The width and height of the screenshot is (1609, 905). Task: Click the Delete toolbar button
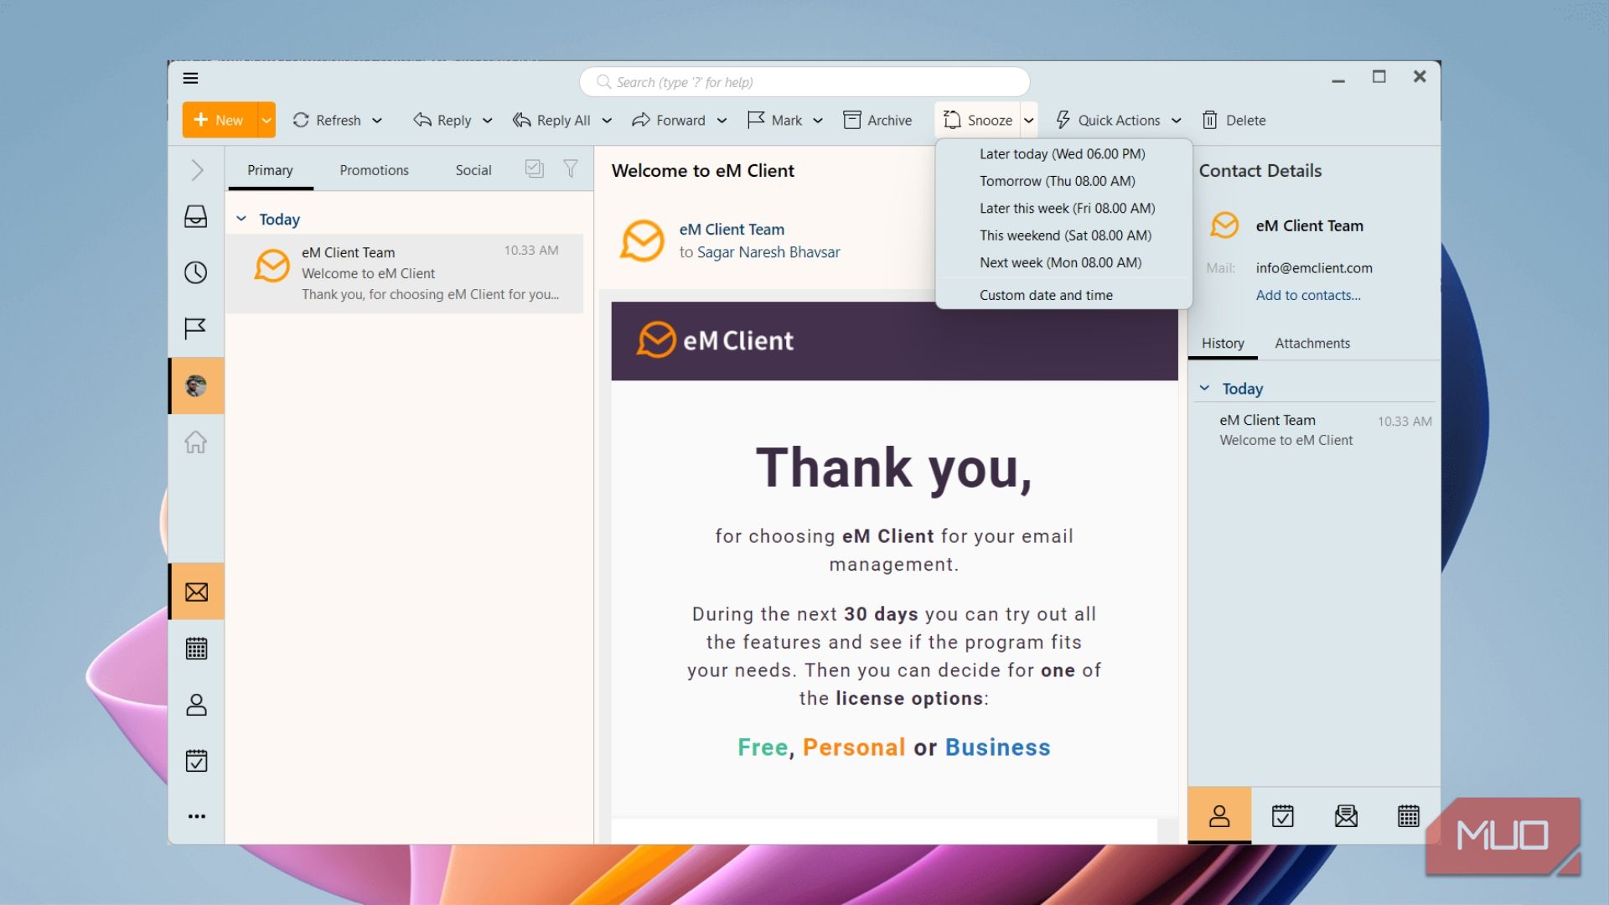tap(1234, 120)
